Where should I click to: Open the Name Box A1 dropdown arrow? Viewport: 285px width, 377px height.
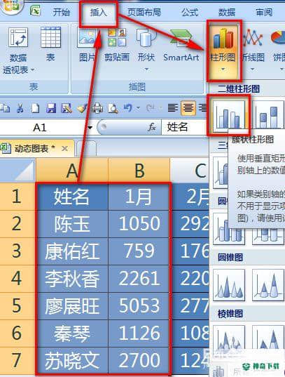click(90, 127)
